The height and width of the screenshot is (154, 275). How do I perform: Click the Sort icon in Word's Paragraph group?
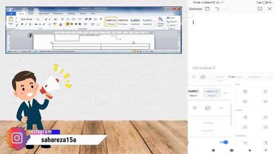tap(95, 19)
